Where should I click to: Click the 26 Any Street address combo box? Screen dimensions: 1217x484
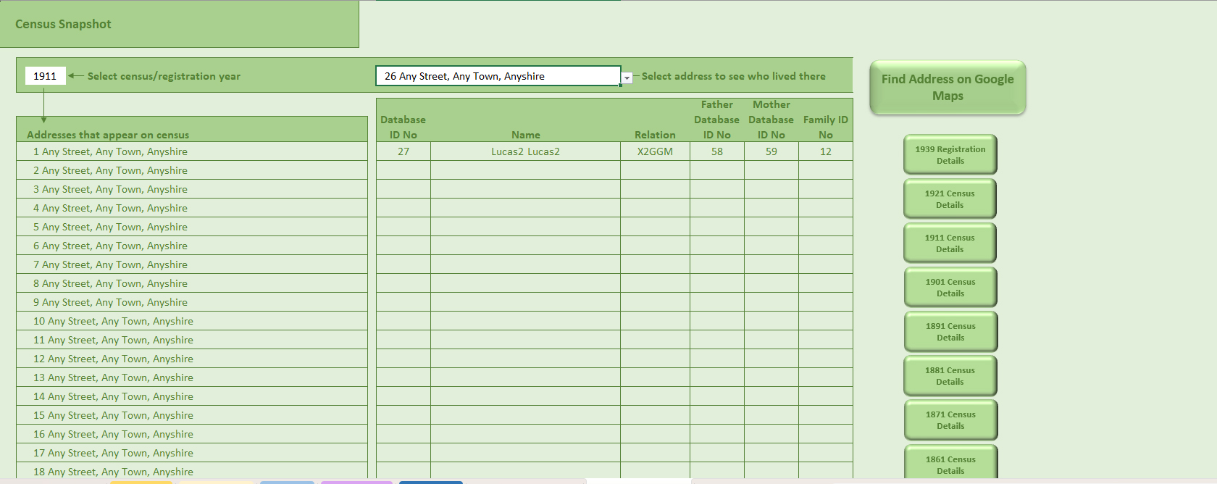pyautogui.click(x=498, y=76)
